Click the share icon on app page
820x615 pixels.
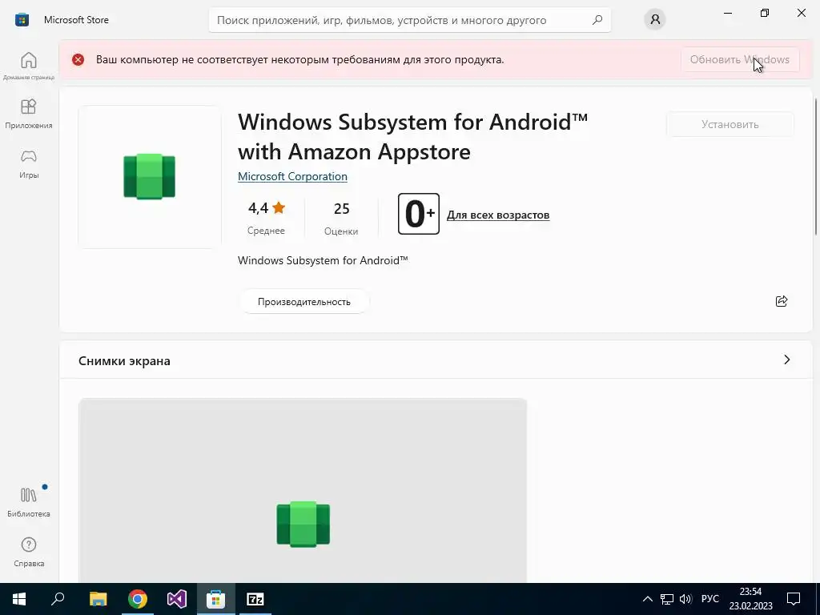782,301
